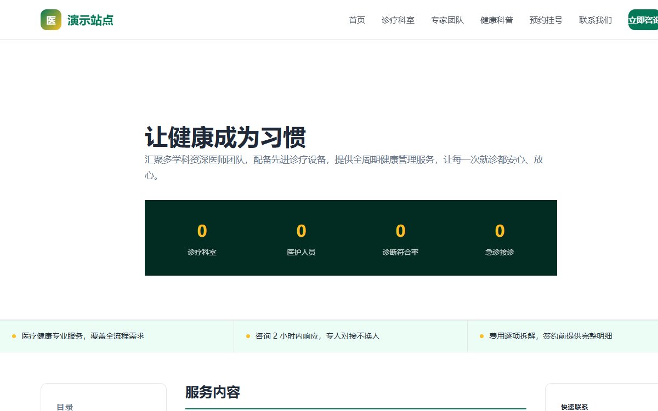Screen dimensions: 658x411
Task: Click the 医护人员 statistic counter
Action: pos(301,239)
